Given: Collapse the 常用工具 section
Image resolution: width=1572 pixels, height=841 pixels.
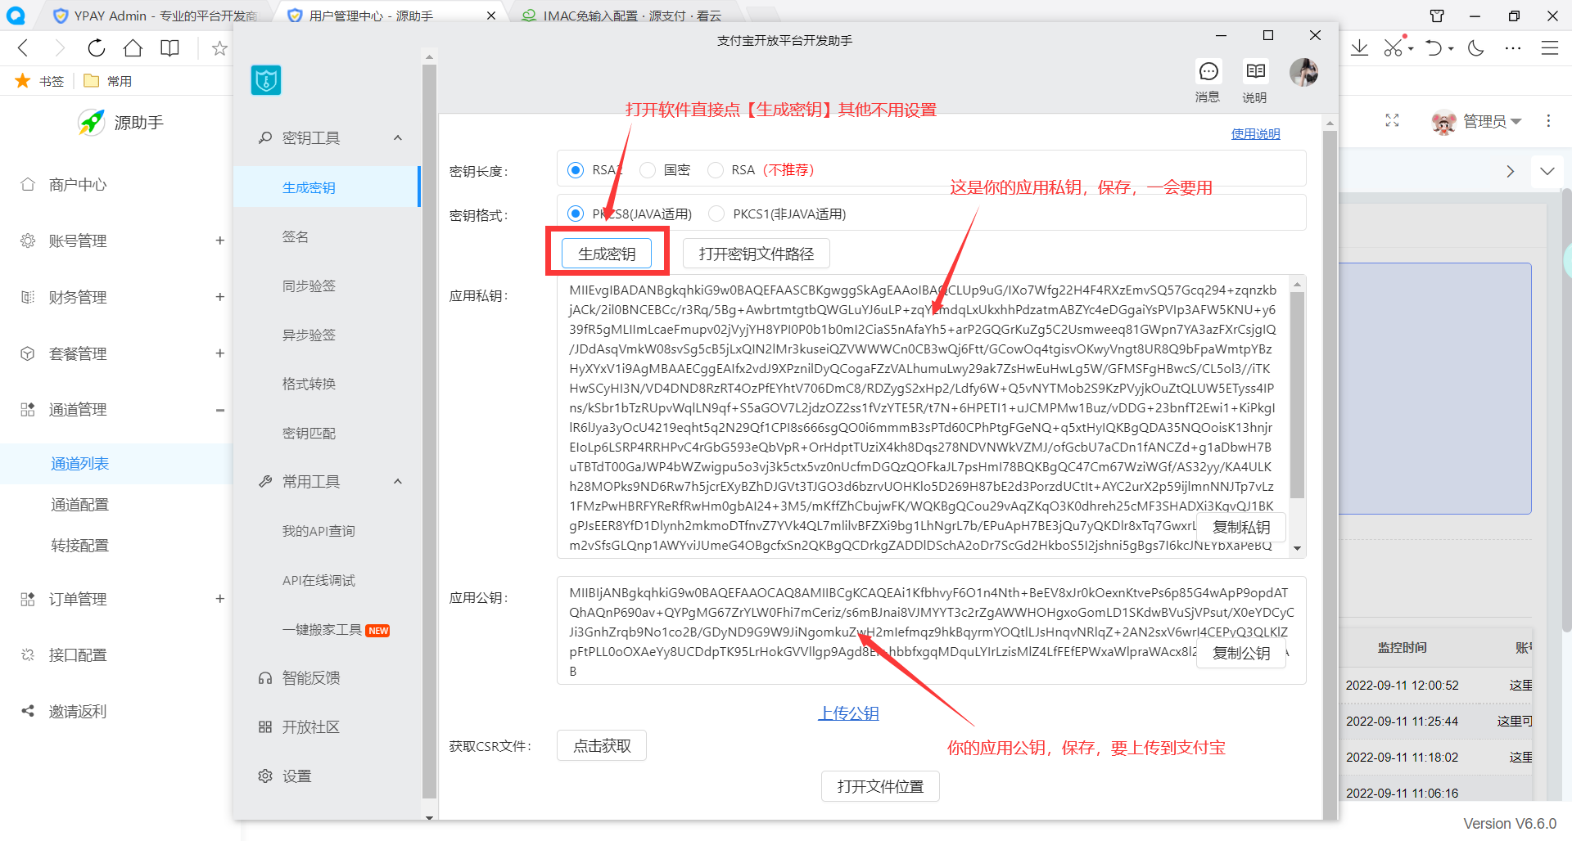Looking at the screenshot, I should [398, 481].
